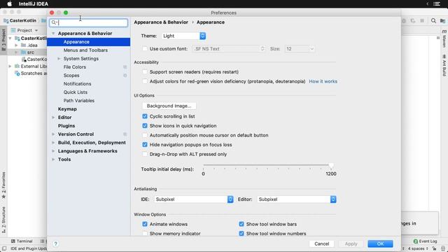Enable Support screen readers checkbox
This screenshot has height=252, width=448.
pos(145,71)
